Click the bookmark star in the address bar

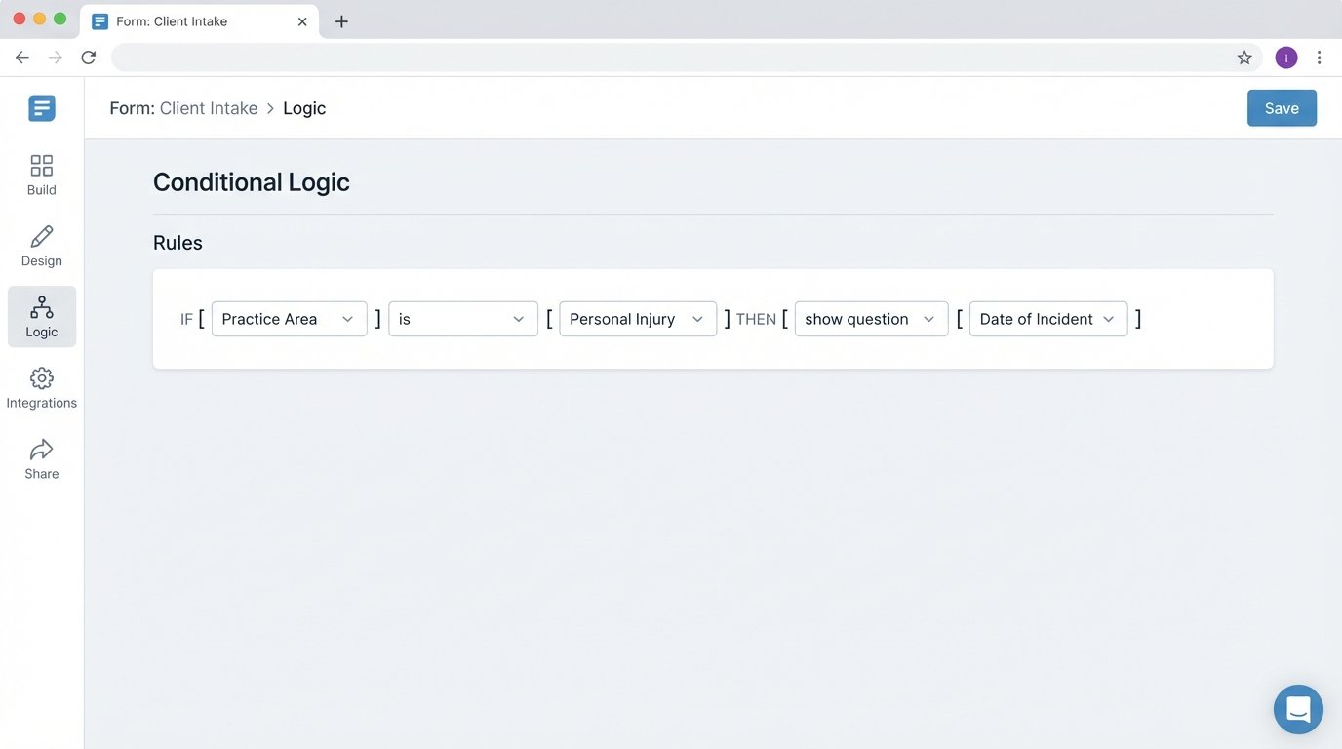tap(1244, 57)
